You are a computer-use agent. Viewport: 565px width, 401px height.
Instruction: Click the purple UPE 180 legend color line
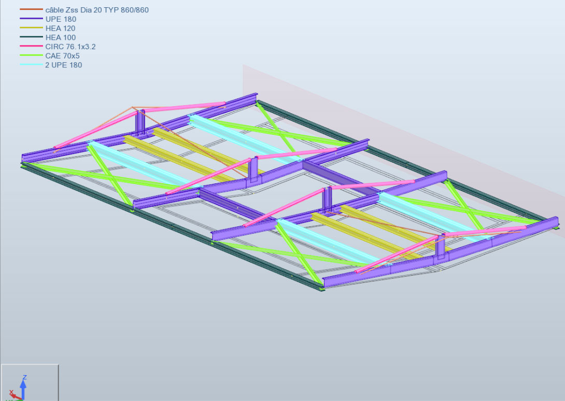[31, 19]
